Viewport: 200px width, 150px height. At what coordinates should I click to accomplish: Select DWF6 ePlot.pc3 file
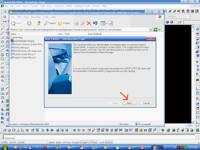click(x=20, y=47)
